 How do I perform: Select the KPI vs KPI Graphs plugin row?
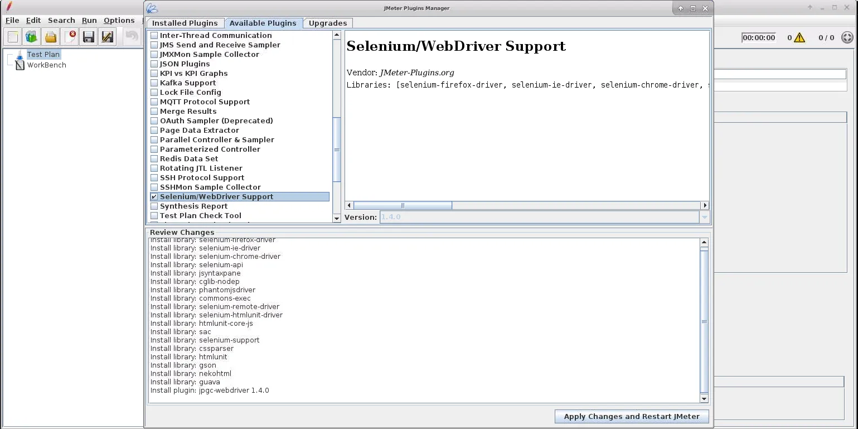[240, 74]
